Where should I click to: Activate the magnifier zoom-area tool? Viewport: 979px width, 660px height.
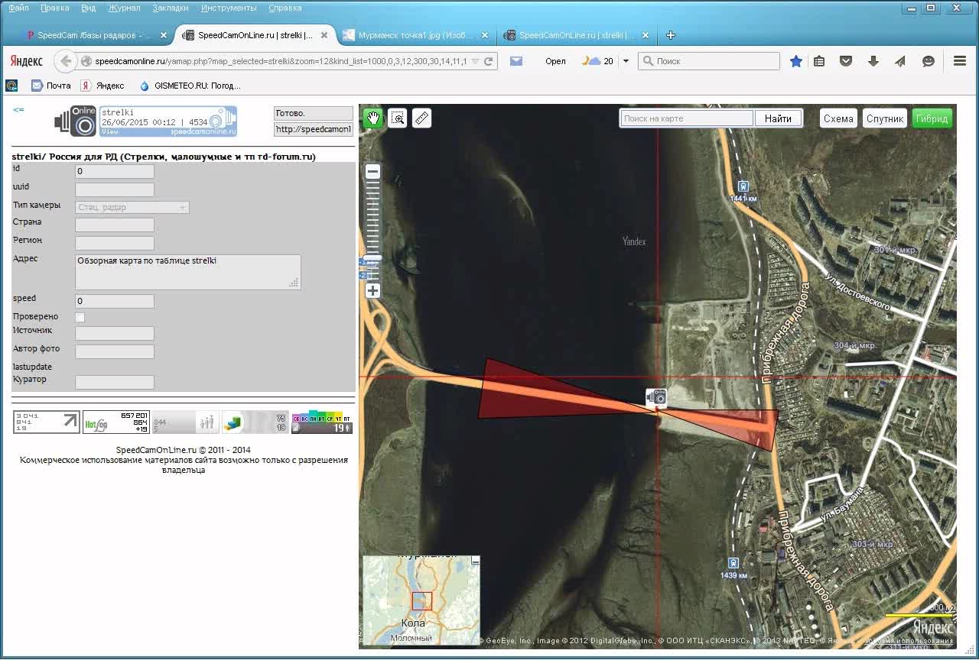[x=398, y=118]
